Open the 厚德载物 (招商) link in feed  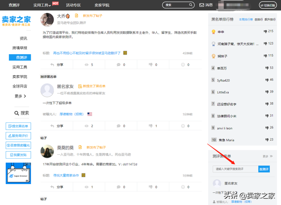coord(72,114)
